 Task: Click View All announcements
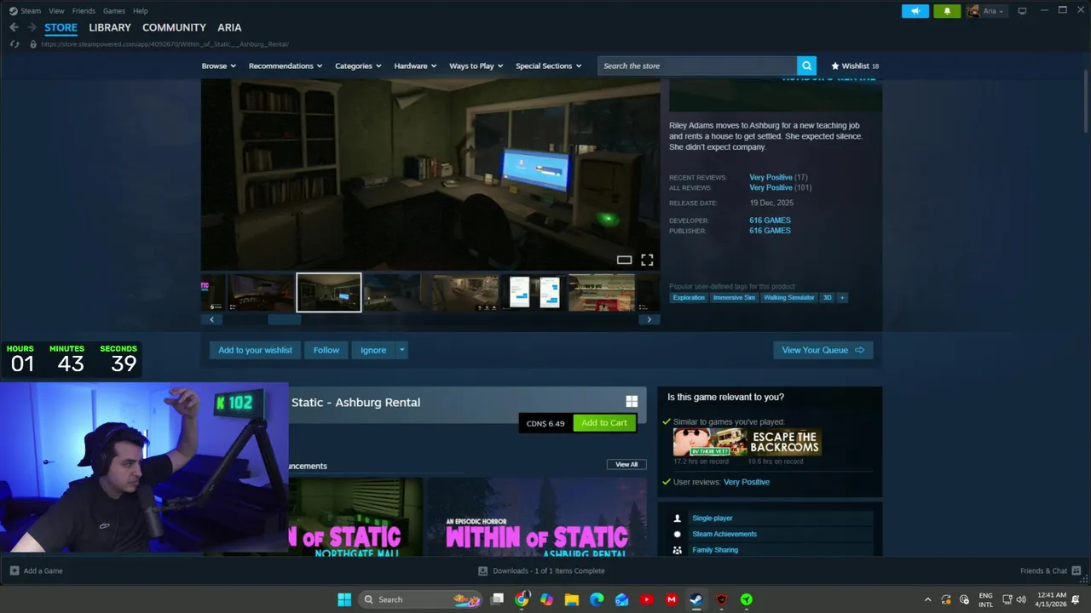click(x=626, y=464)
